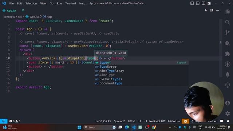The width and height of the screenshot is (233, 131).
Task: Open the Edit menu
Action: (19, 3)
